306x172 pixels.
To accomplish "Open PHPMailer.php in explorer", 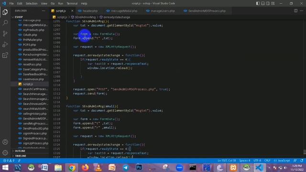I will pos(33,40).
